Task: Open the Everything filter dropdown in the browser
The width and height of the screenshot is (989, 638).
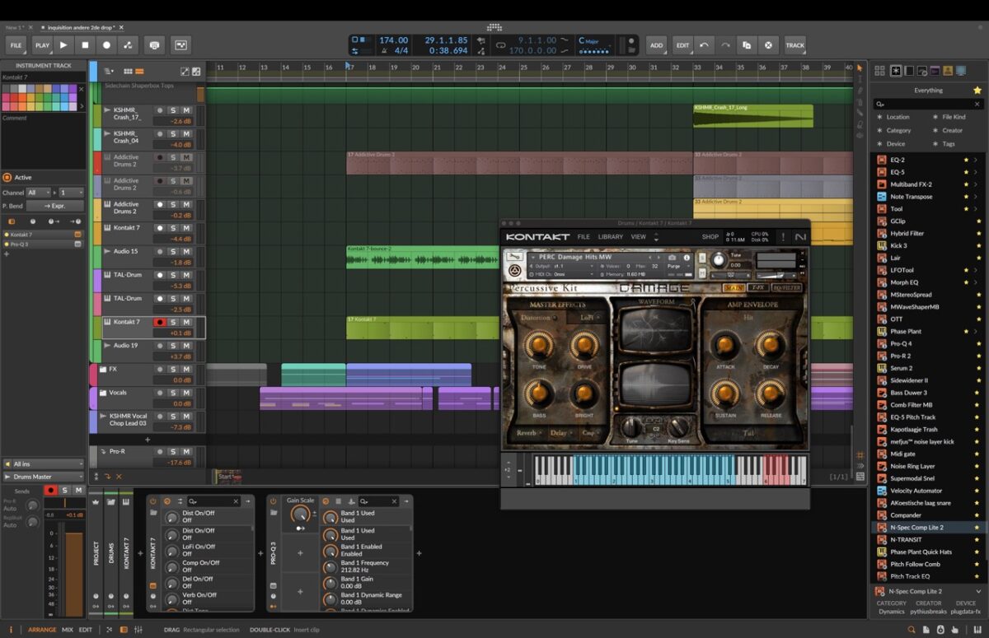Action: [x=928, y=90]
